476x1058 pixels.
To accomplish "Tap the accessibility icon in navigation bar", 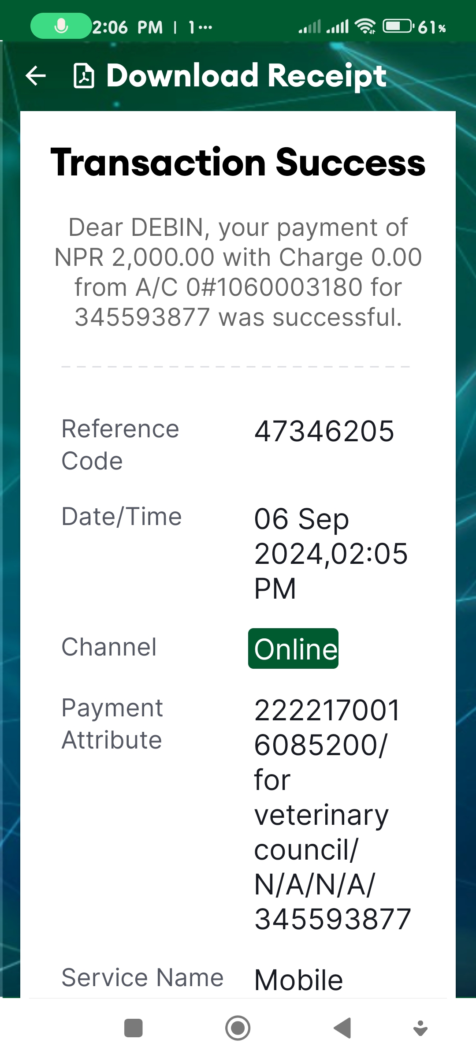I will coord(420,1028).
